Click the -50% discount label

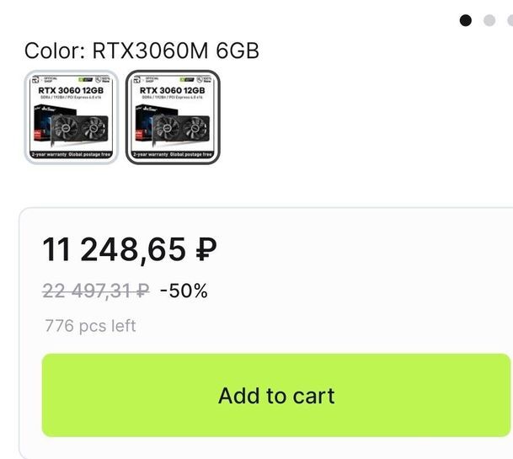tap(184, 291)
